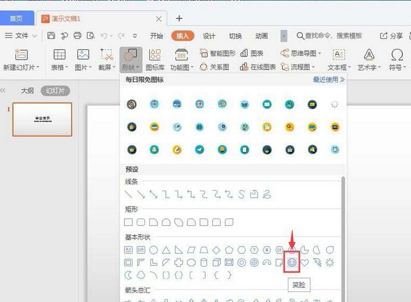Open the 文件 file menu
This screenshot has height=302, width=411.
(x=21, y=36)
